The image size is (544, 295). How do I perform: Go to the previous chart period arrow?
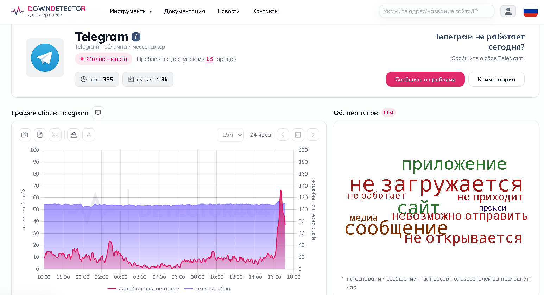pos(283,135)
